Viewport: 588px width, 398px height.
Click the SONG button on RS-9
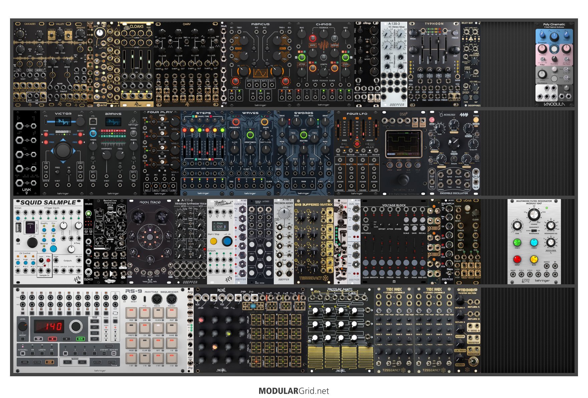[25, 362]
